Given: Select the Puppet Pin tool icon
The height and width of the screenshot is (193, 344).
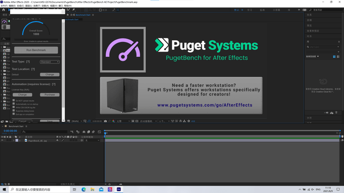Looking at the screenshot, I should pyautogui.click(x=74, y=10).
